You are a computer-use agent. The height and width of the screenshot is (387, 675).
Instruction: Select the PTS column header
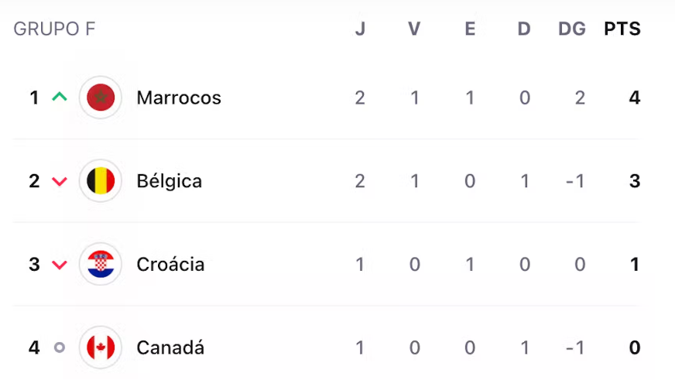click(x=622, y=29)
